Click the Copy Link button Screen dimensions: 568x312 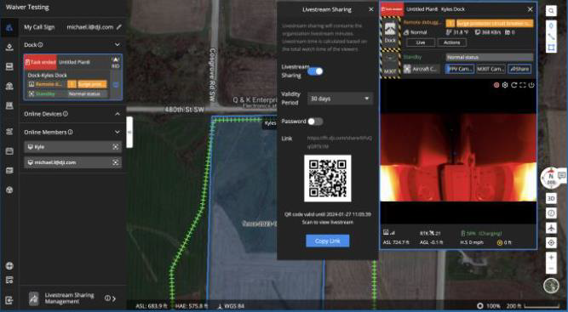(x=328, y=241)
